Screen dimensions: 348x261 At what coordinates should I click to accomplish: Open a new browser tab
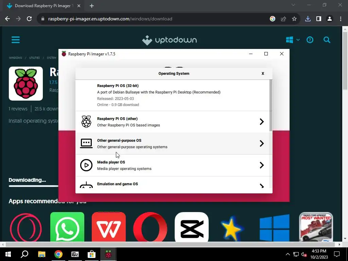(92, 6)
